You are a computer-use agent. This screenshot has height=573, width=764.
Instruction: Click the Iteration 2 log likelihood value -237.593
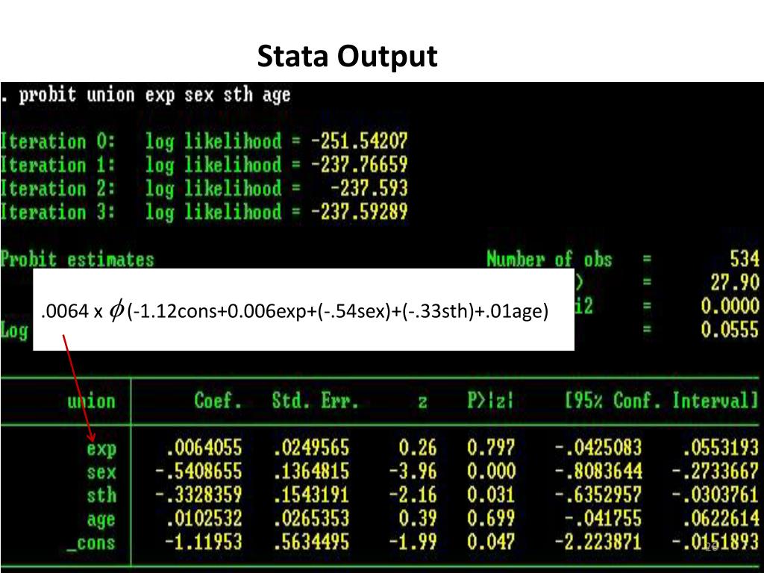tap(369, 188)
